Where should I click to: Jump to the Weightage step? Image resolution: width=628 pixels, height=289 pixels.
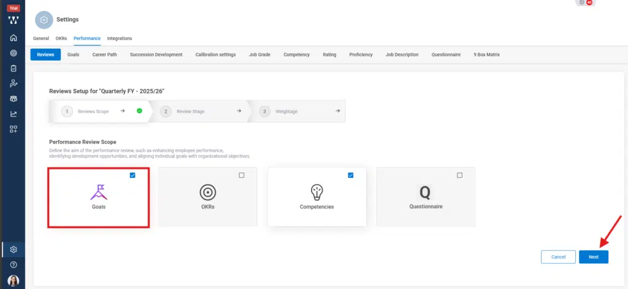pyautogui.click(x=286, y=112)
